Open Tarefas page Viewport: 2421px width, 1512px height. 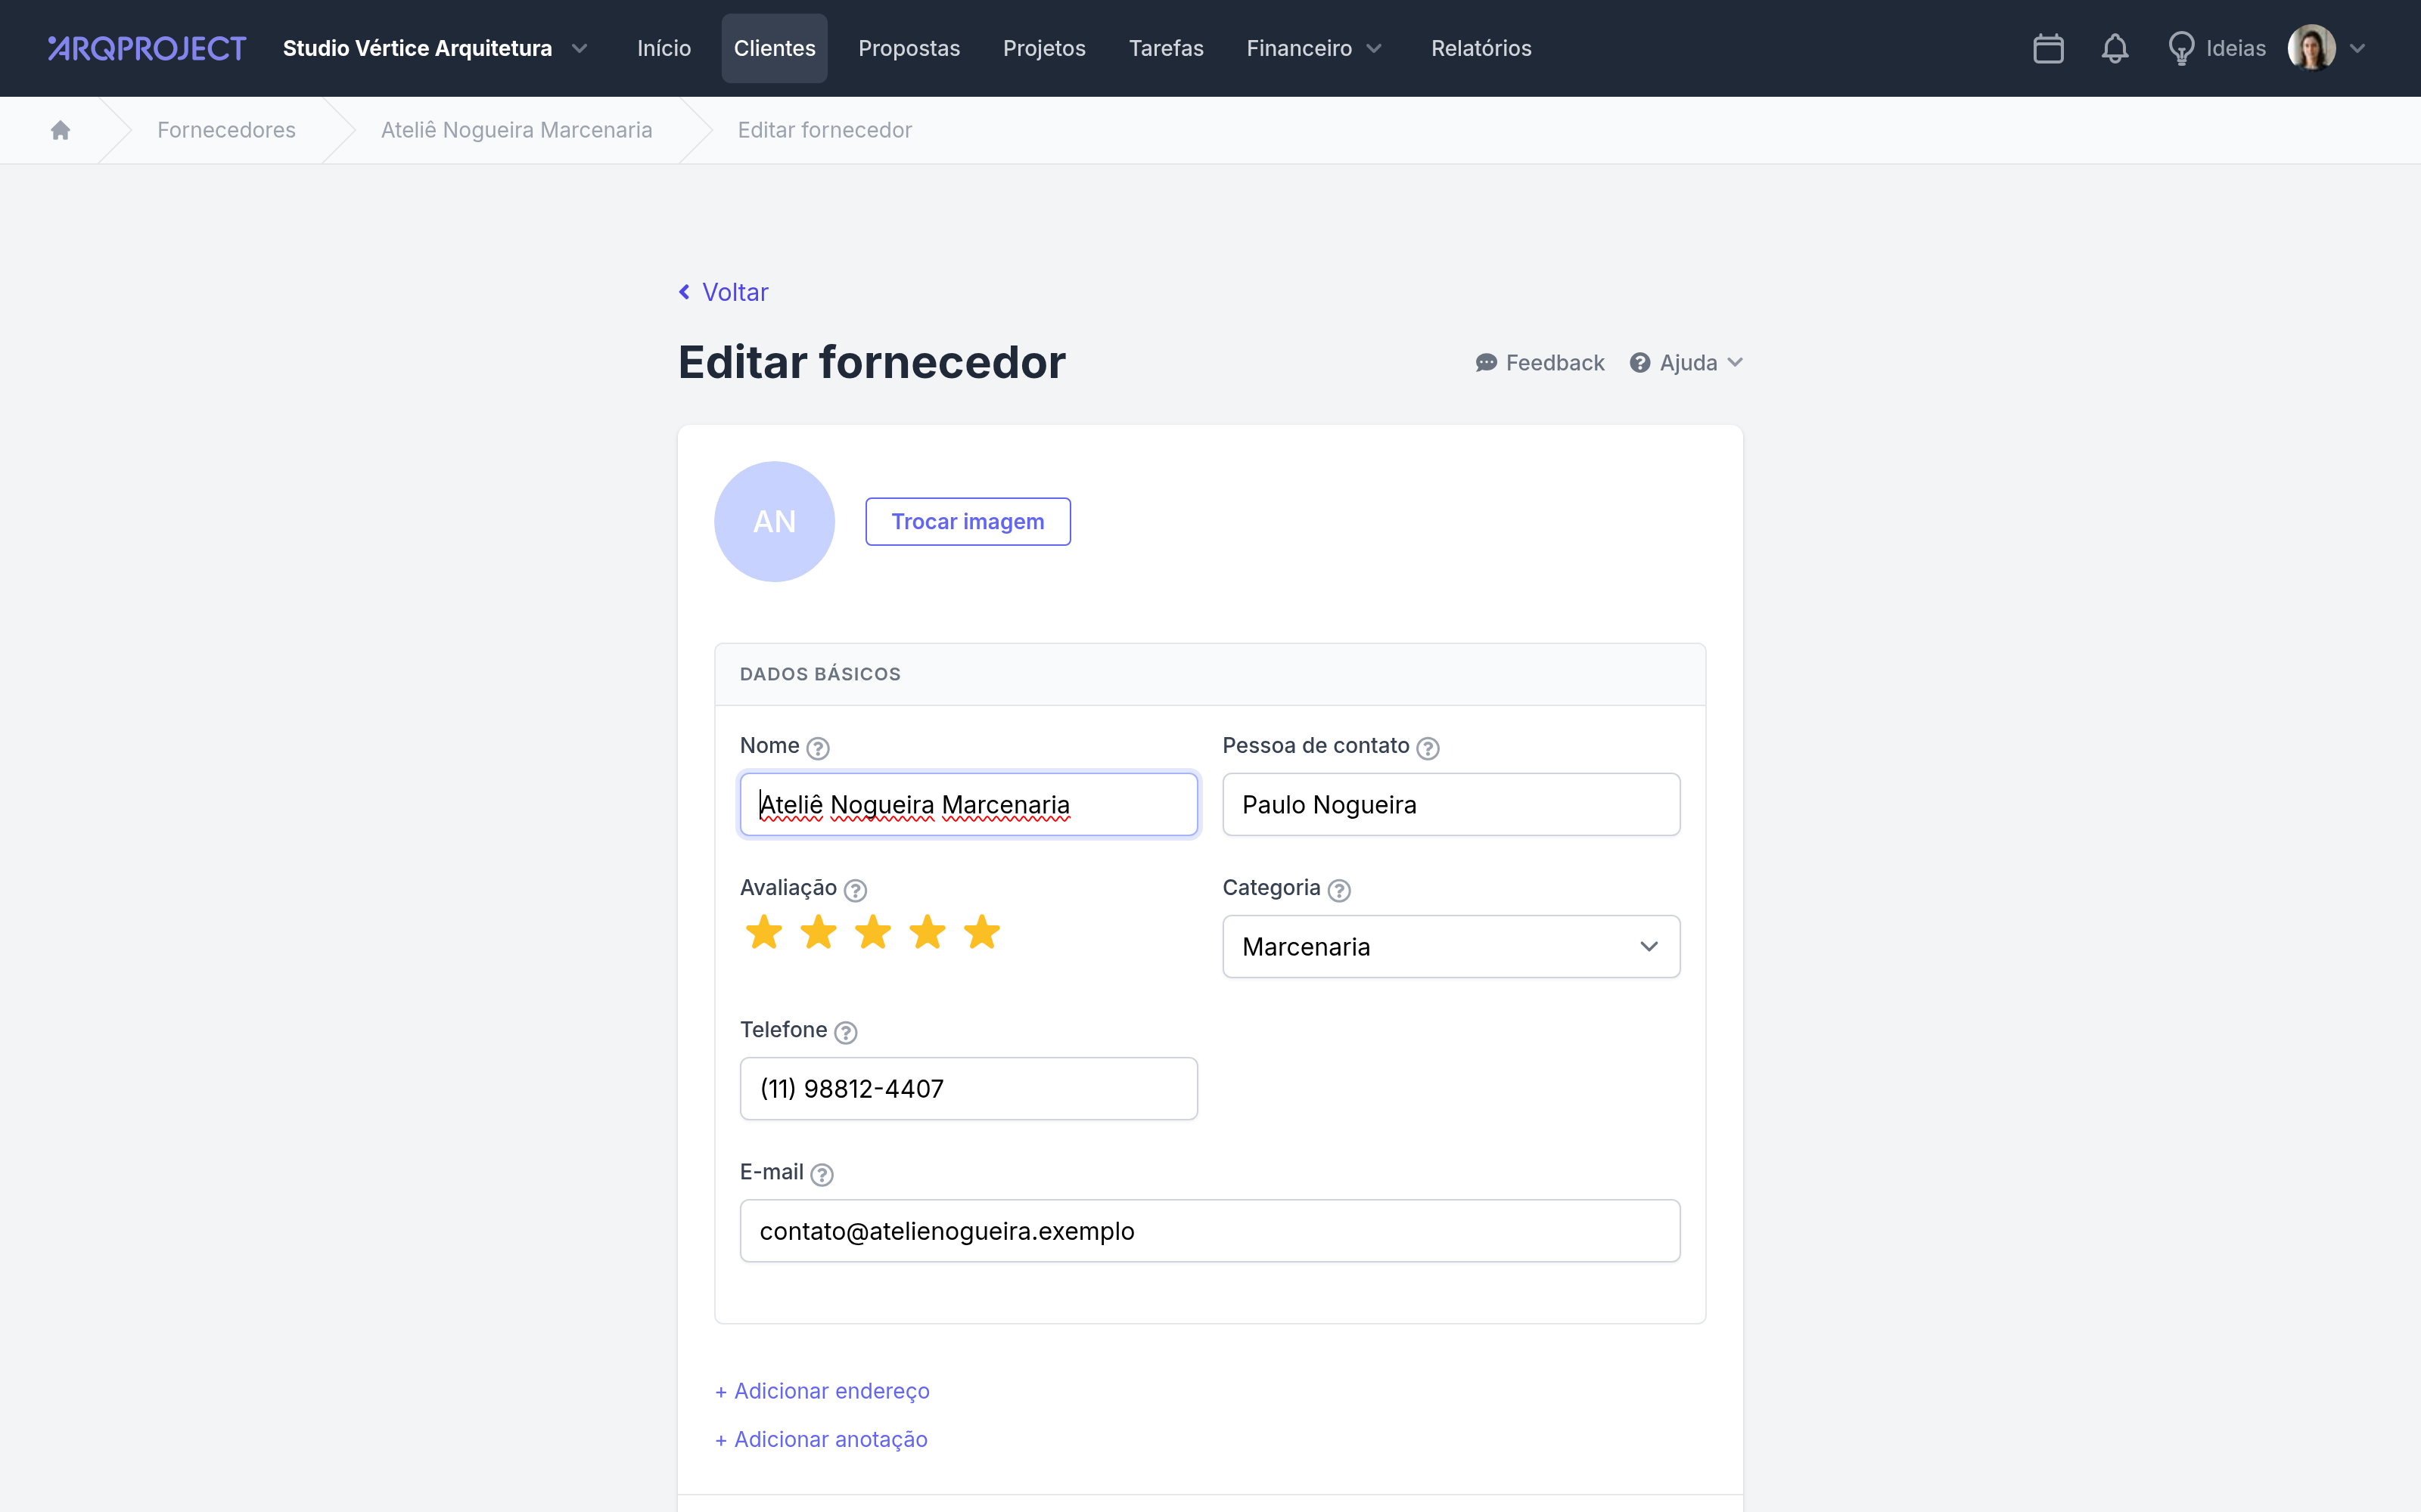(1165, 48)
